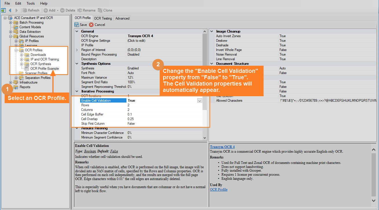Select the Deskew True value

coord(282,41)
